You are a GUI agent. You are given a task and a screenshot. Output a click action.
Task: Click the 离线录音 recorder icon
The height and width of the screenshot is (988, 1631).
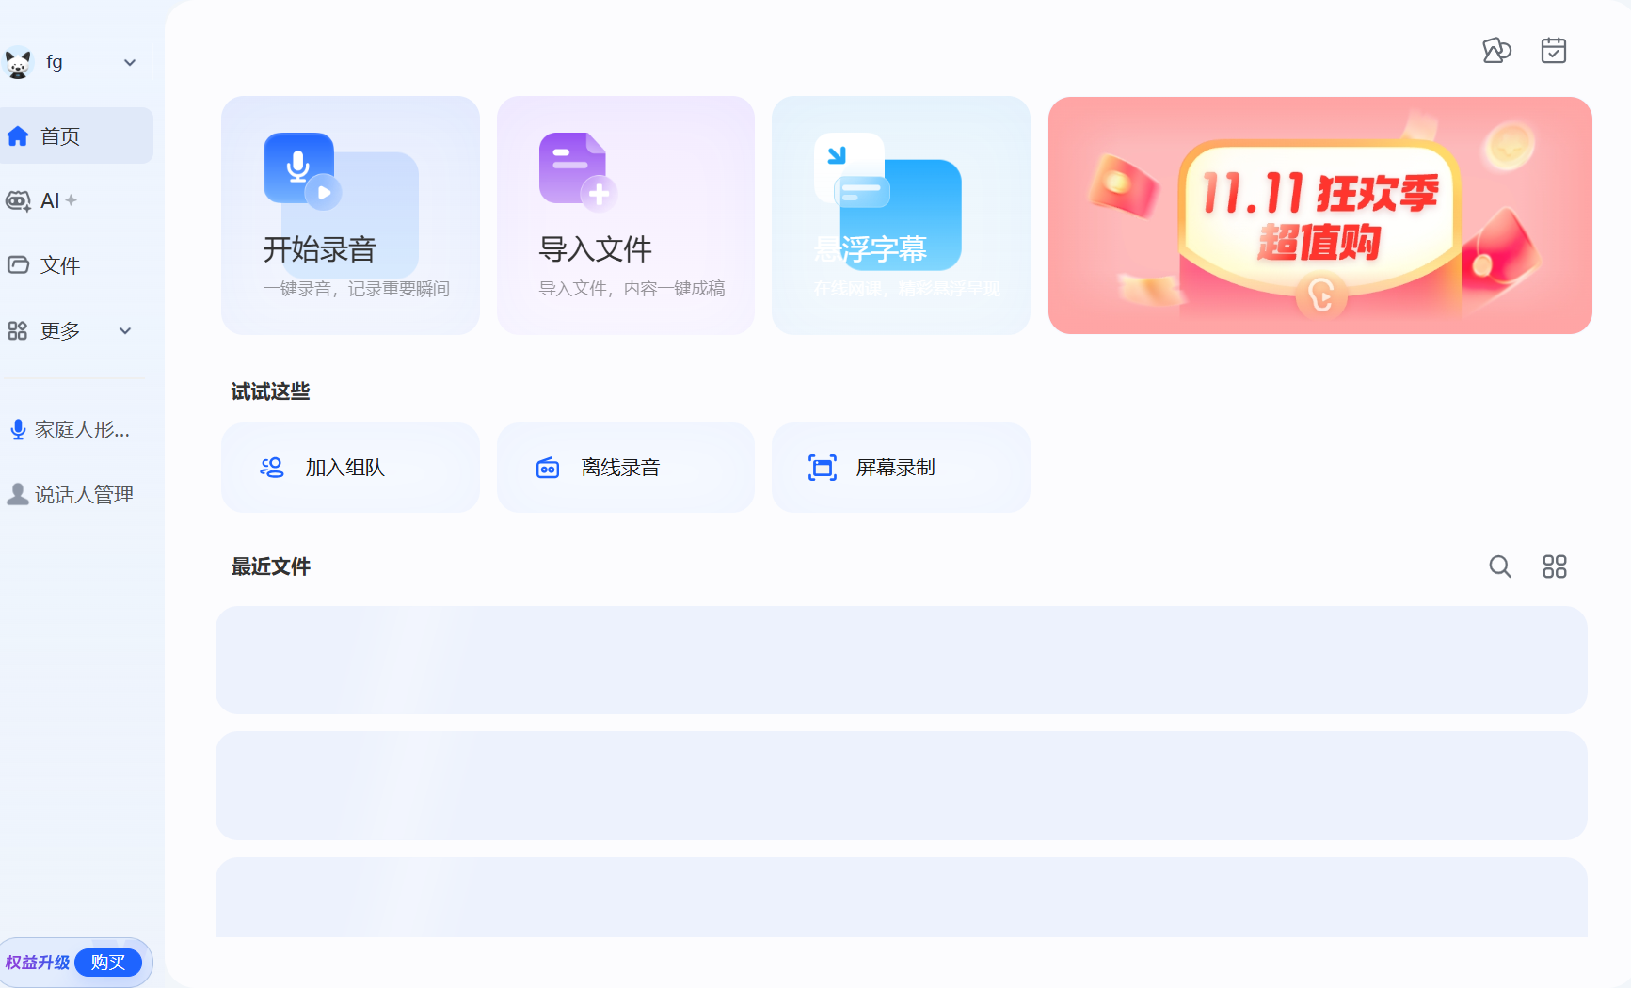pyautogui.click(x=548, y=468)
